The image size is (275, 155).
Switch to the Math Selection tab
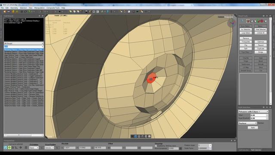pos(256,150)
